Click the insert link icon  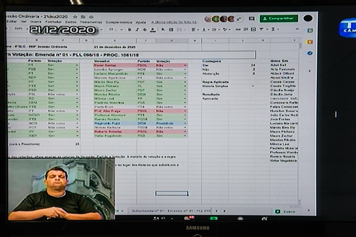tap(238, 29)
